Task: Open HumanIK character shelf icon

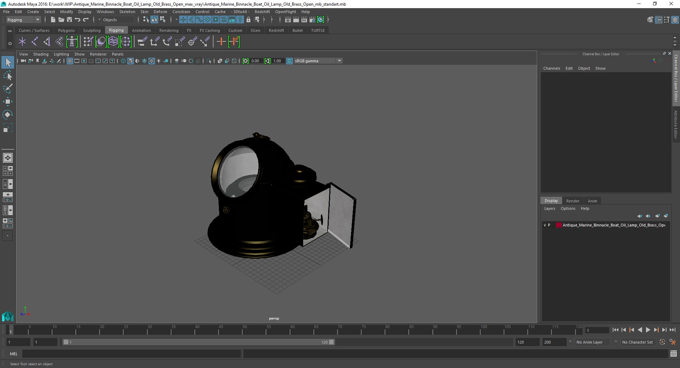Action: pyautogui.click(x=72, y=42)
